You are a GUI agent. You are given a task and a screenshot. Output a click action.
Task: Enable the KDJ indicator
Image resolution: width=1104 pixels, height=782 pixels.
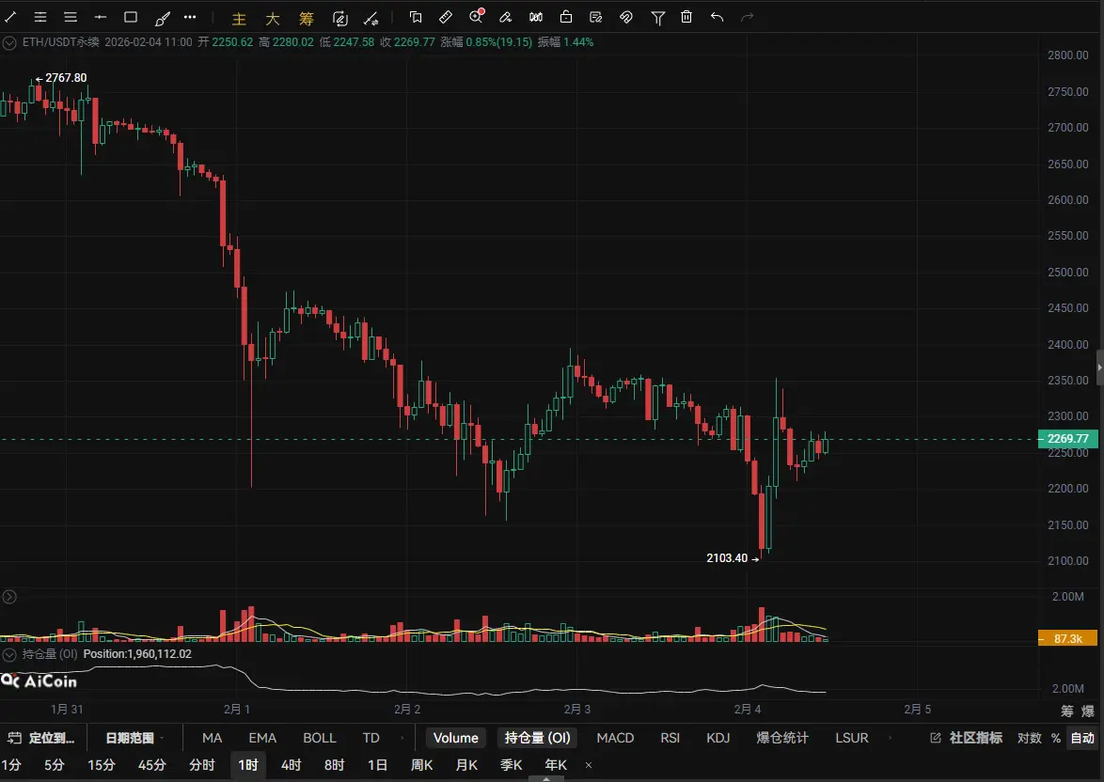coord(718,738)
